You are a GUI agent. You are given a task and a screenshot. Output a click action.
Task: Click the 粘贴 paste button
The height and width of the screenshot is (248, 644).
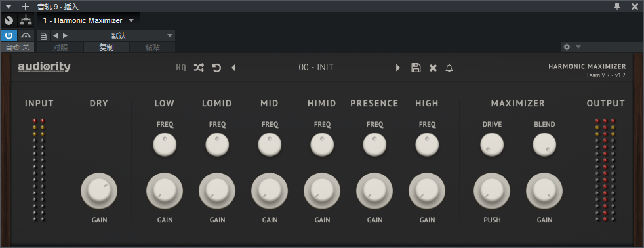pos(152,47)
